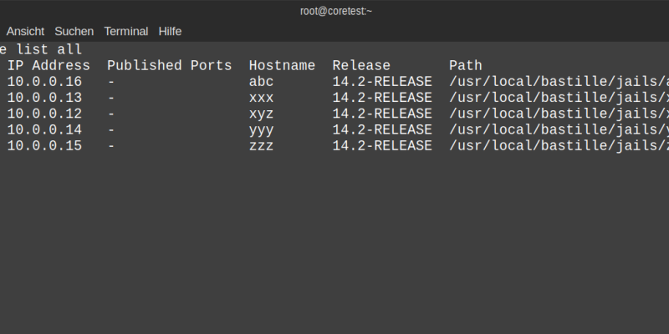Click the Published Ports header text
The image size is (669, 334).
(169, 65)
